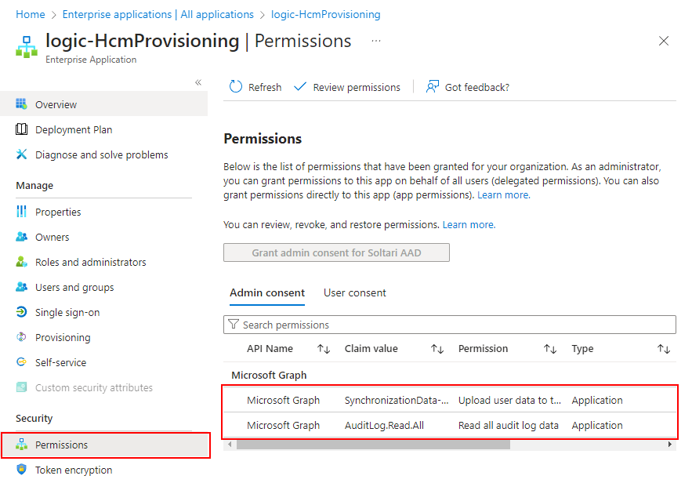Select the Owners icon in the Manage section
This screenshot has height=483, width=692.
(x=24, y=237)
